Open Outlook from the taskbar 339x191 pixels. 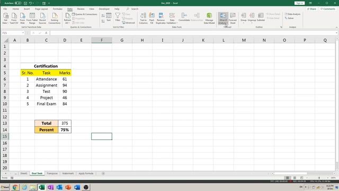(59, 187)
